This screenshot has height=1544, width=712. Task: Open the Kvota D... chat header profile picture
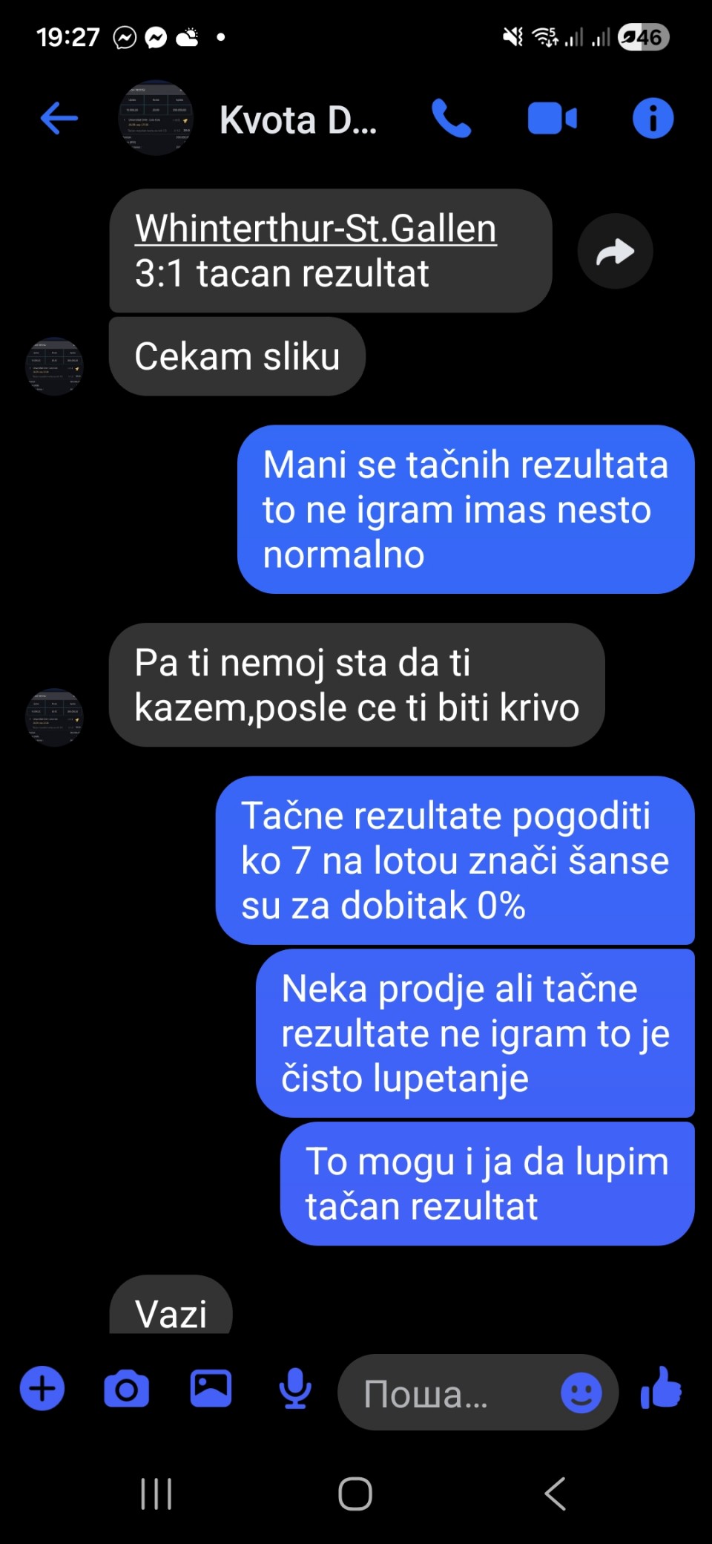coord(156,118)
